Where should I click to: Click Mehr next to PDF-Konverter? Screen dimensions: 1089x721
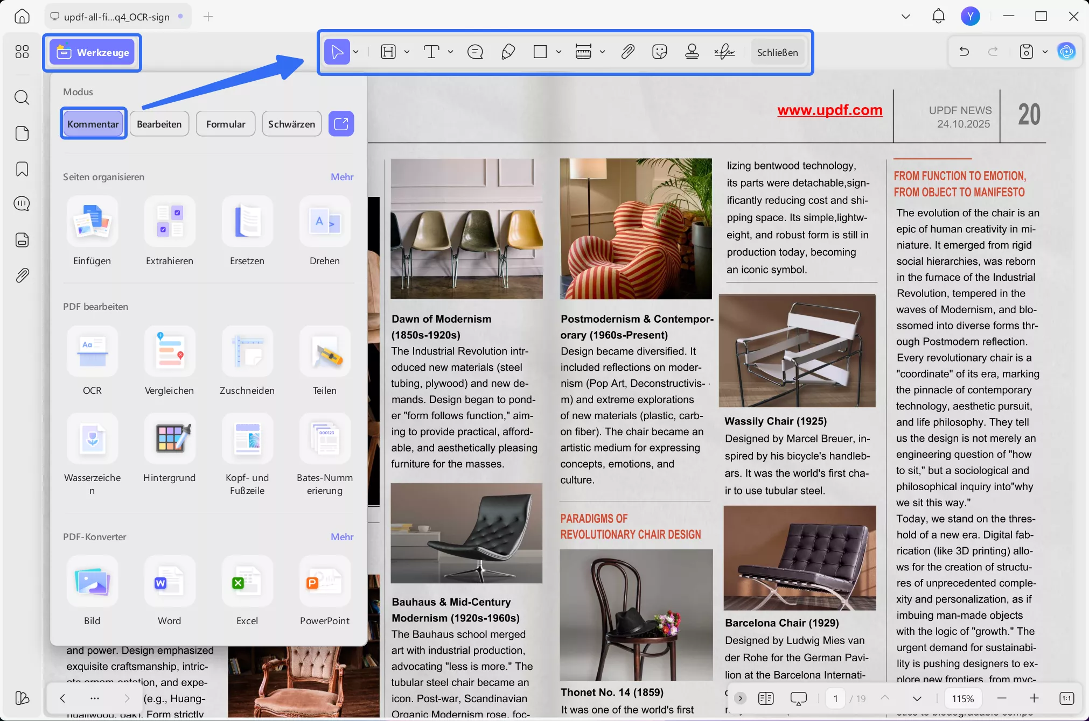pos(342,537)
